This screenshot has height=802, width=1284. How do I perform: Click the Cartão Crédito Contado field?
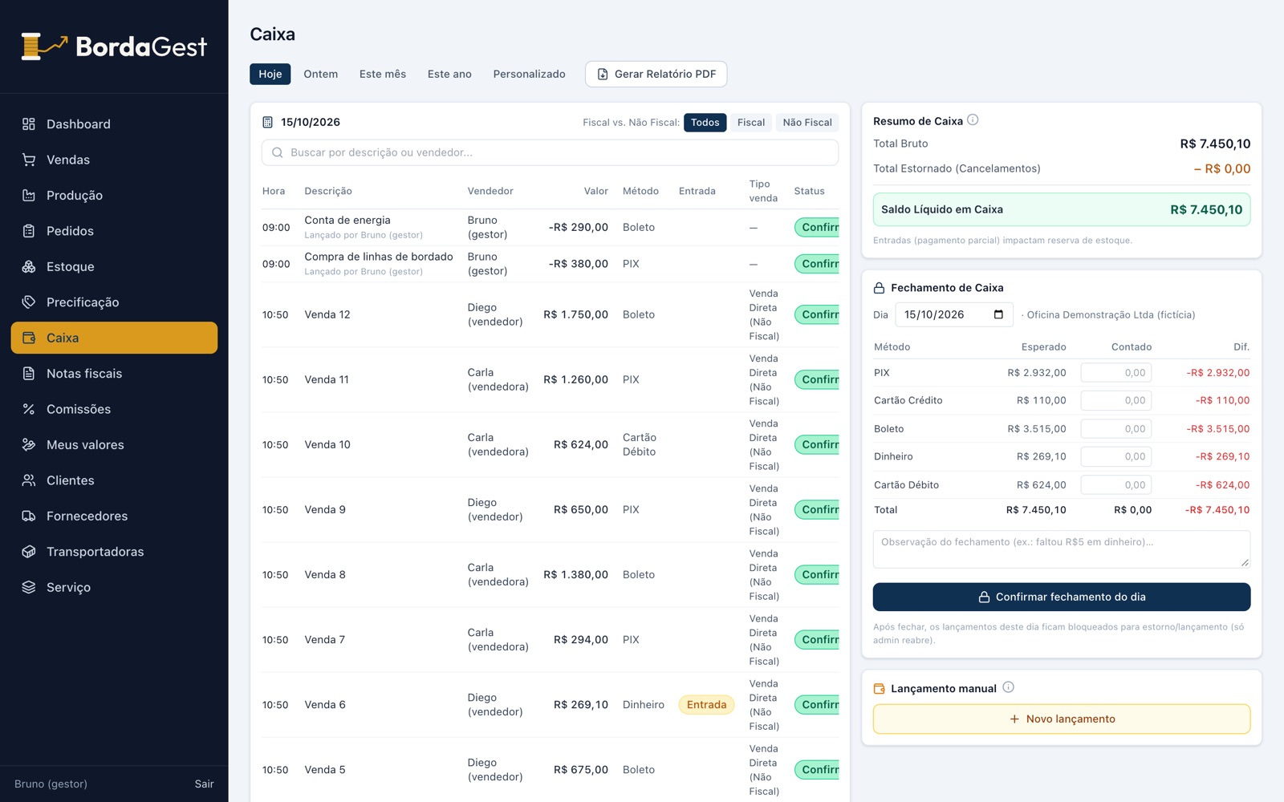tap(1116, 401)
